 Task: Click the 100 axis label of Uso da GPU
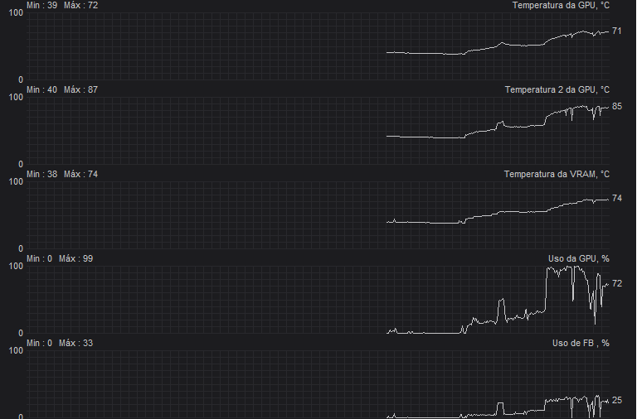(x=16, y=266)
